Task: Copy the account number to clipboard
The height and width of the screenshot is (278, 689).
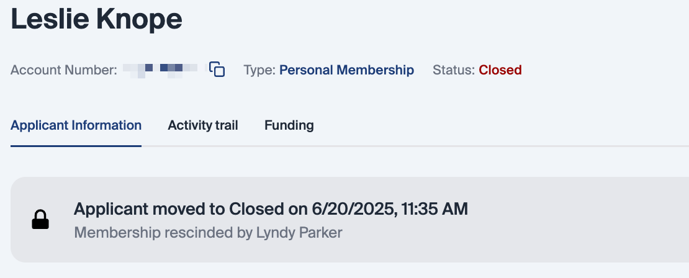Action: (217, 69)
